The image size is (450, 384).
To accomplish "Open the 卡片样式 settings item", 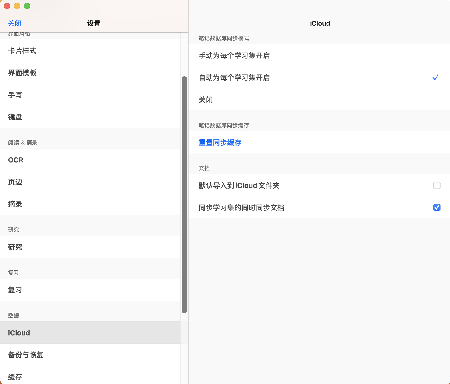I will (90, 51).
